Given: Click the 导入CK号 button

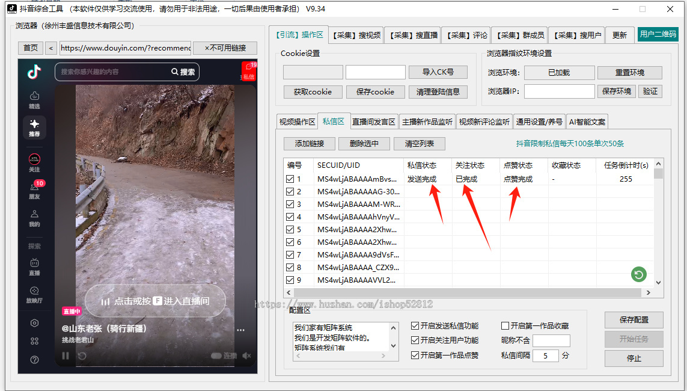Looking at the screenshot, I should (x=438, y=72).
